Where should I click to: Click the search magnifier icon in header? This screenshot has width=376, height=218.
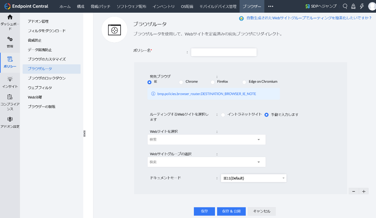(345, 6)
